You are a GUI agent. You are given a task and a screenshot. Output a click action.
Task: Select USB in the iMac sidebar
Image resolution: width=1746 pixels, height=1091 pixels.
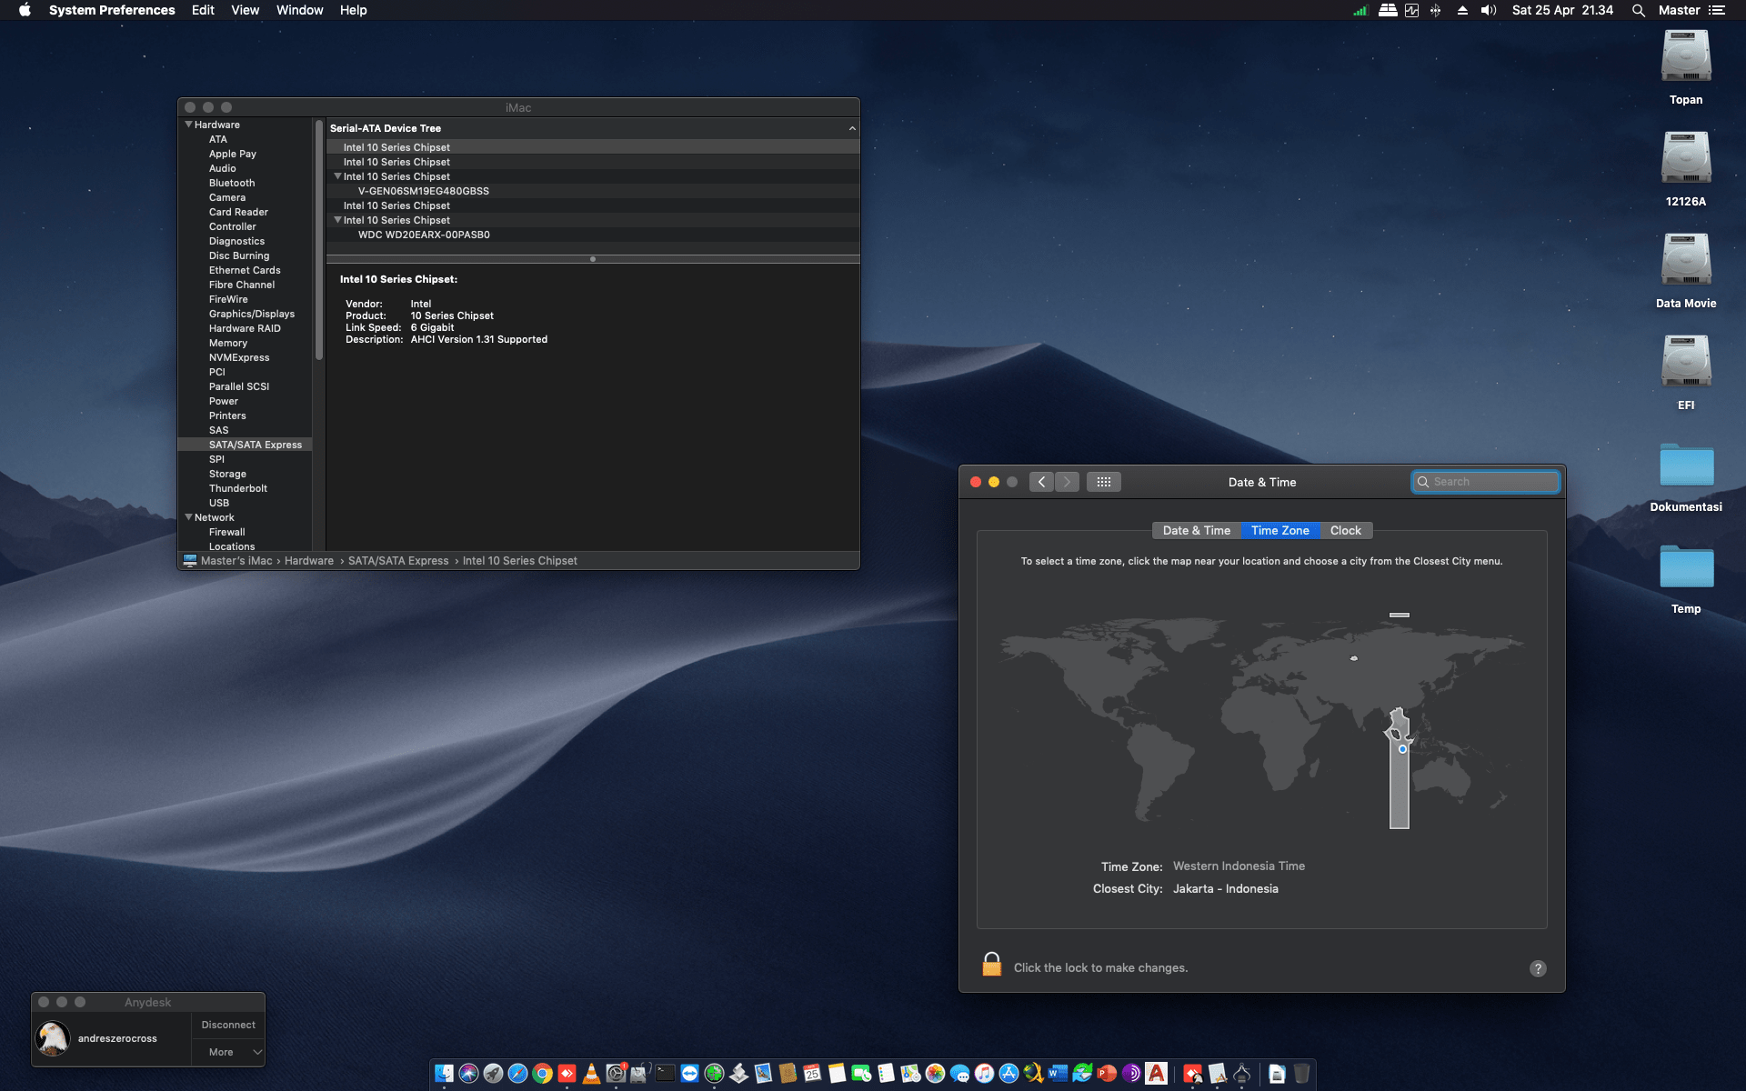219,503
